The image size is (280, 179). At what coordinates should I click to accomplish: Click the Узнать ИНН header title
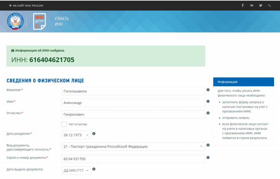(x=62, y=21)
